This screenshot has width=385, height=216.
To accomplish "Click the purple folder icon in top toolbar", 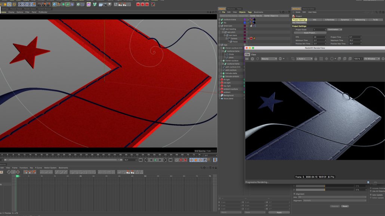I will (x=89, y=4).
